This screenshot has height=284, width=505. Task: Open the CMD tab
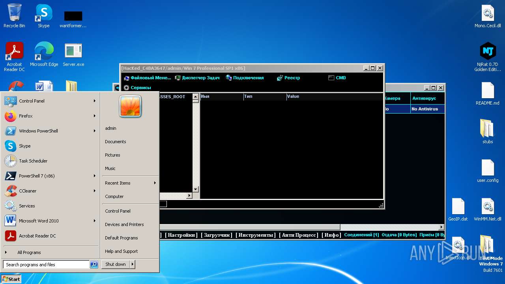coord(337,78)
